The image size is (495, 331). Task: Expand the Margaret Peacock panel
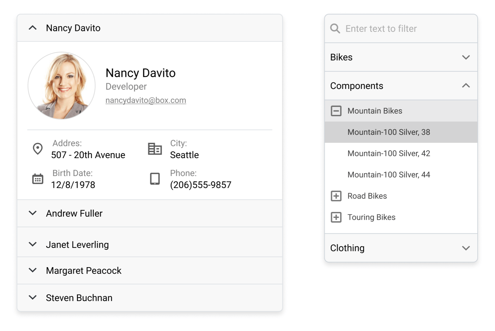33,270
